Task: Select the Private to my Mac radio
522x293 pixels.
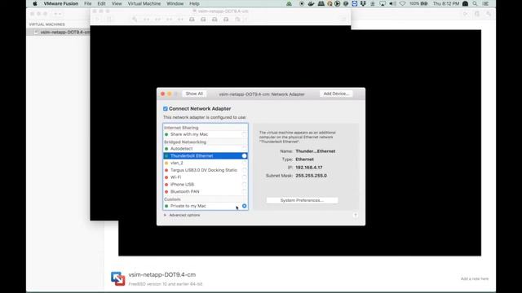Action: 244,206
